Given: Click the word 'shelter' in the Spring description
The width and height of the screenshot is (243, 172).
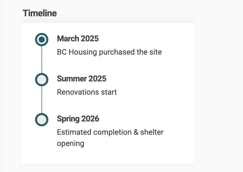Looking at the screenshot, I should (152, 132).
